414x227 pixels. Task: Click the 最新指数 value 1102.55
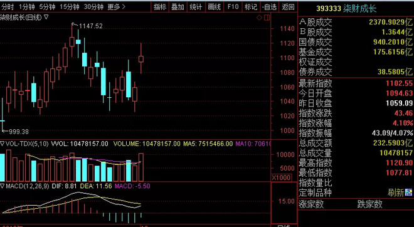[399, 83]
